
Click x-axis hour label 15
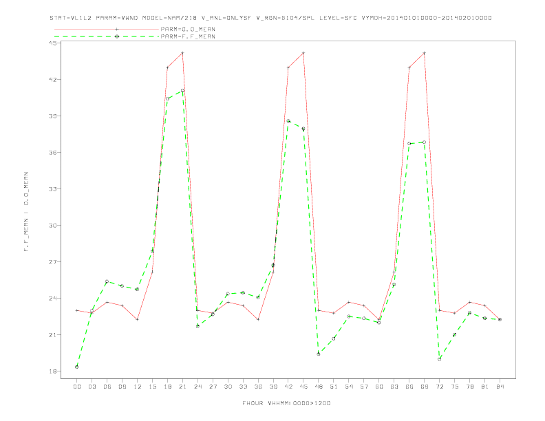152,387
